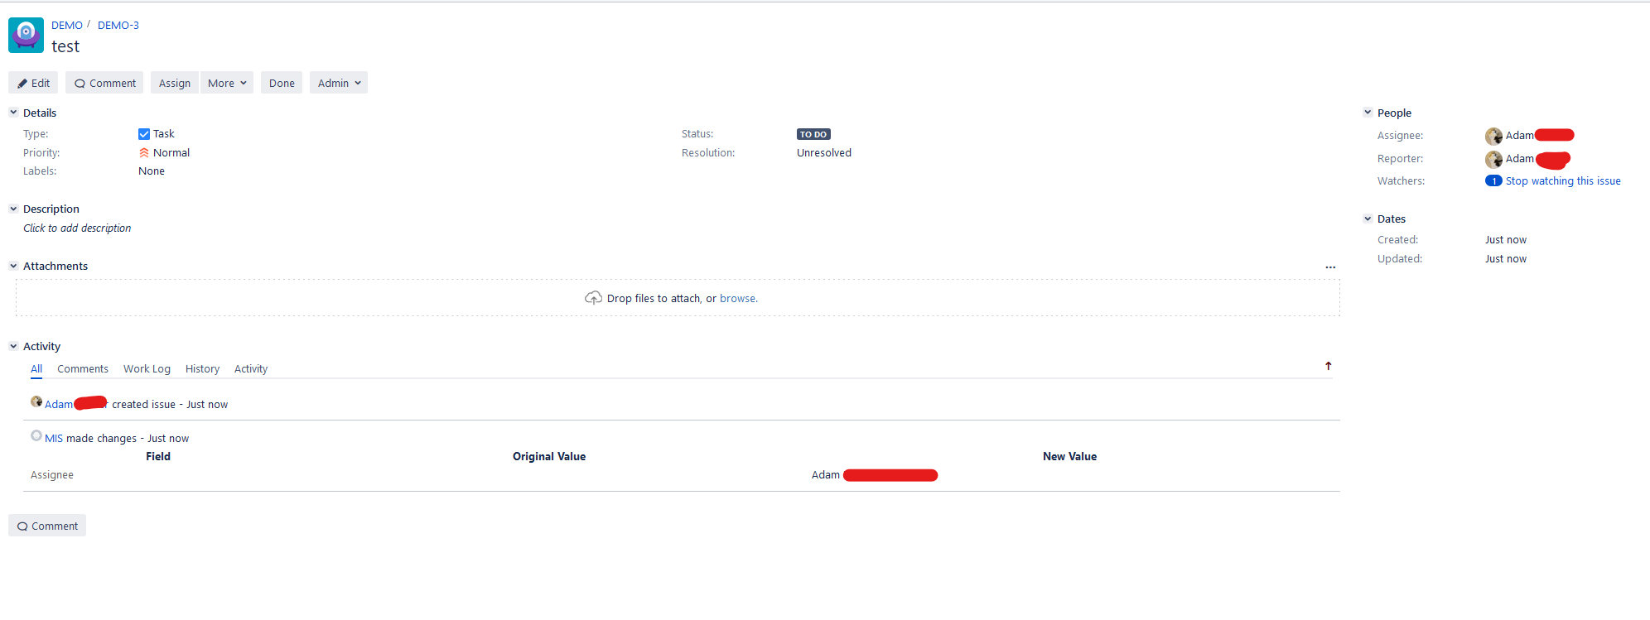Open the Attachments three-dot options menu
Screen dimensions: 1650x620
[x=1330, y=267]
